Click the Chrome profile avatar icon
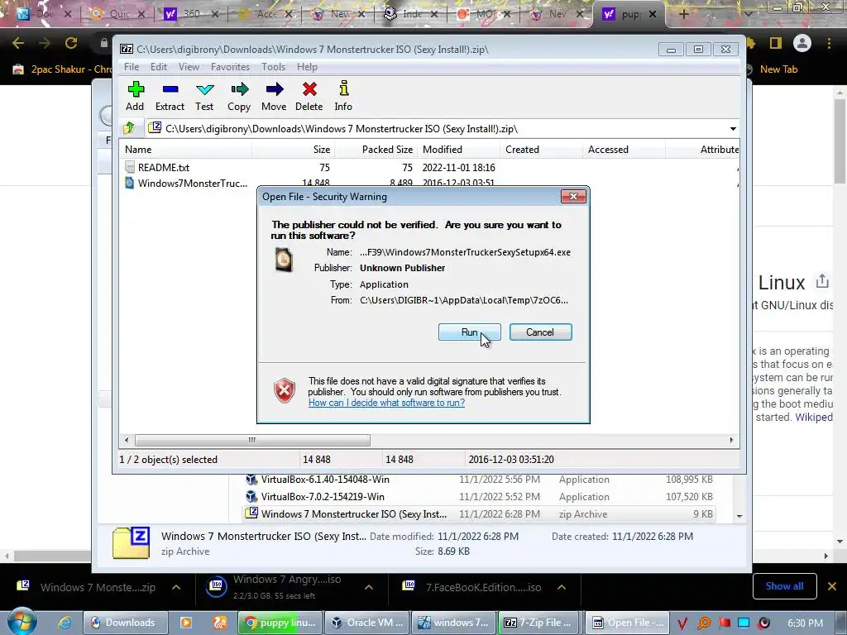Image resolution: width=847 pixels, height=635 pixels. click(x=802, y=43)
